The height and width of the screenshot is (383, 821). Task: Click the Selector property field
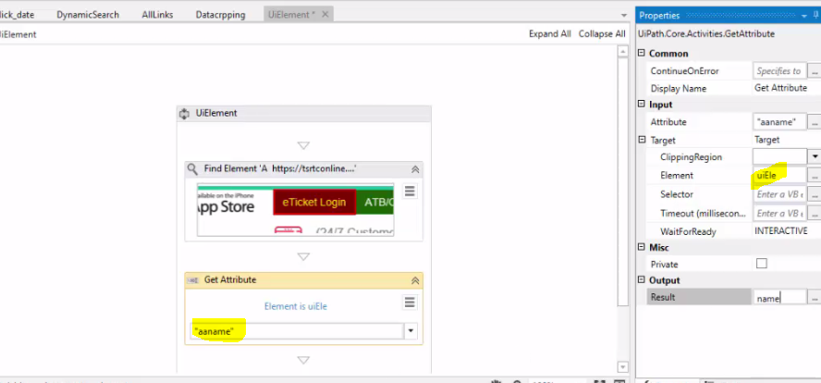779,194
